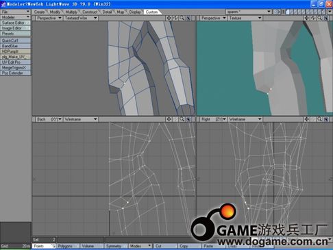This screenshot has height=250, width=333.
Task: Click the Cut button
Action: point(165,246)
